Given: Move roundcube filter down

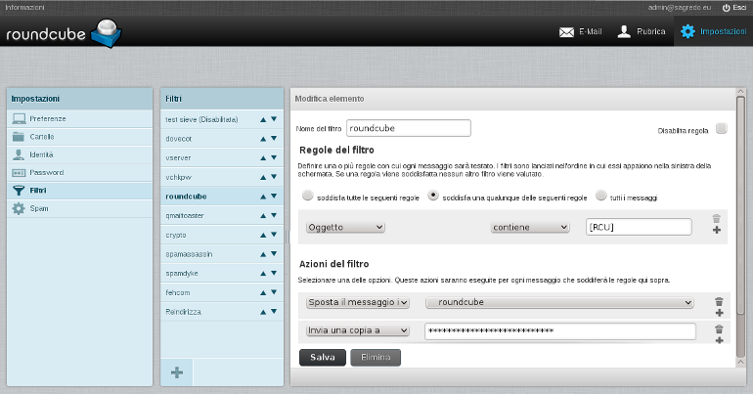Looking at the screenshot, I should pos(274,196).
